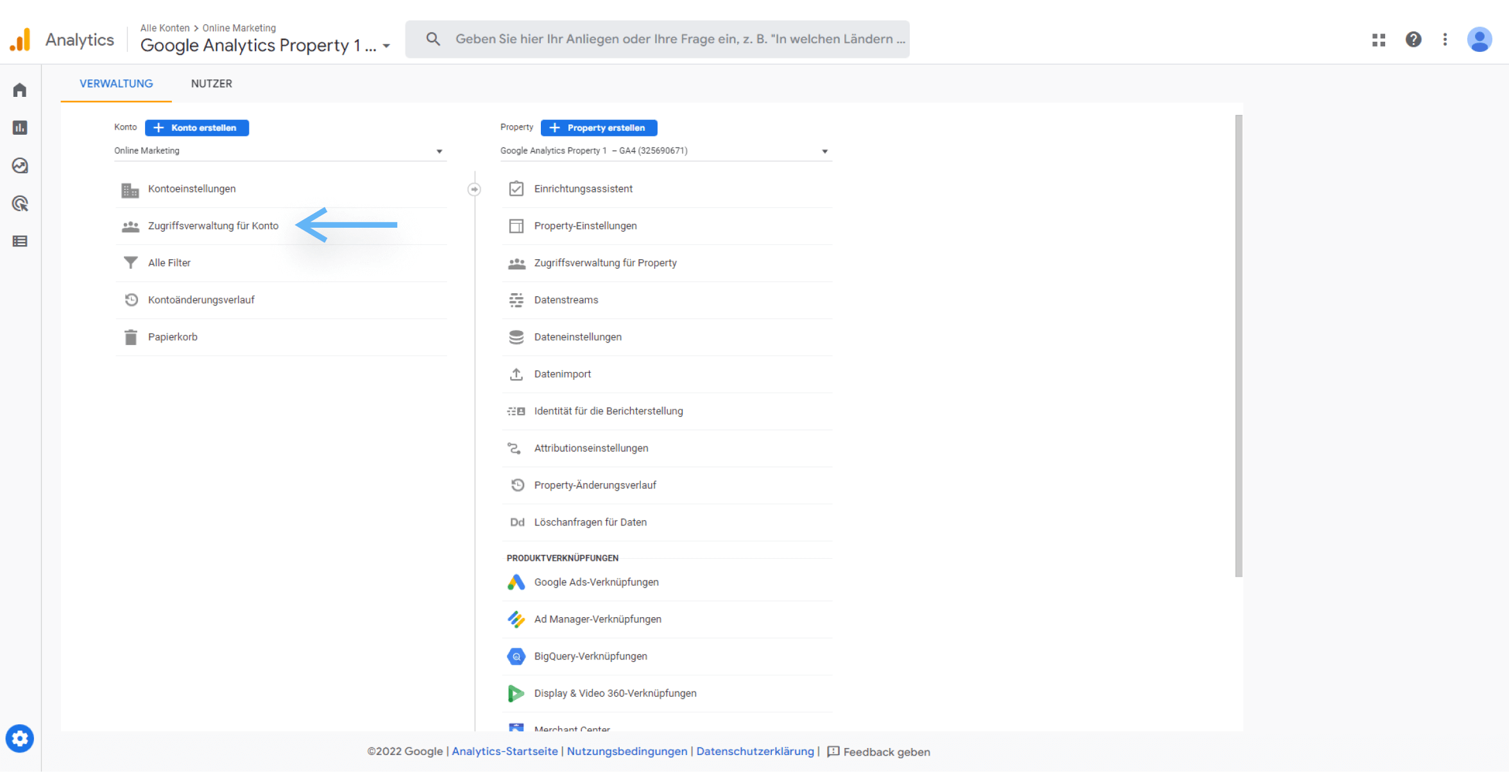This screenshot has width=1509, height=773.
Task: Click the Alle Filter funnel icon
Action: point(130,263)
